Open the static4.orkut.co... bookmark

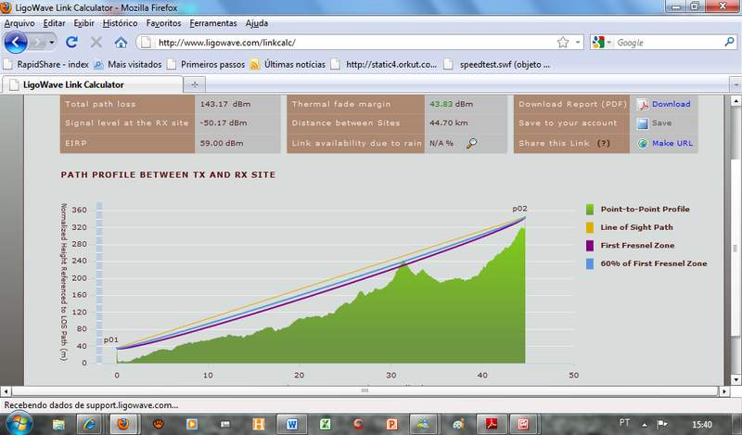[384, 64]
